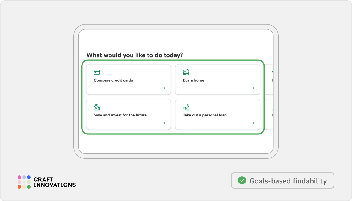Click the house icon above Buy a home

coord(186,72)
